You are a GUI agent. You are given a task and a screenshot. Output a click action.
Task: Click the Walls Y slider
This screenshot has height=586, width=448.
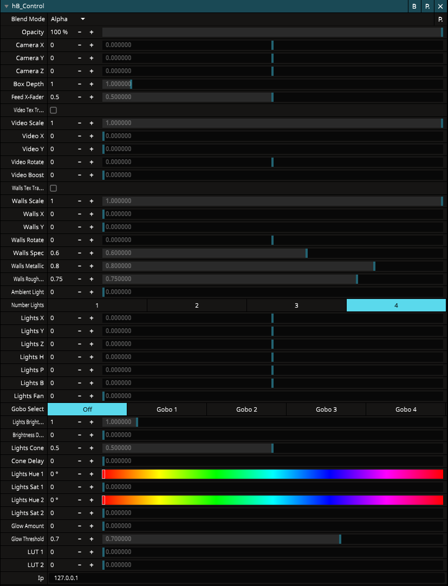click(272, 227)
